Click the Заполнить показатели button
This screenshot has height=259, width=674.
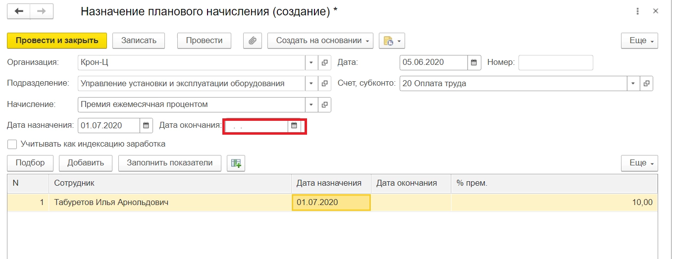point(169,163)
